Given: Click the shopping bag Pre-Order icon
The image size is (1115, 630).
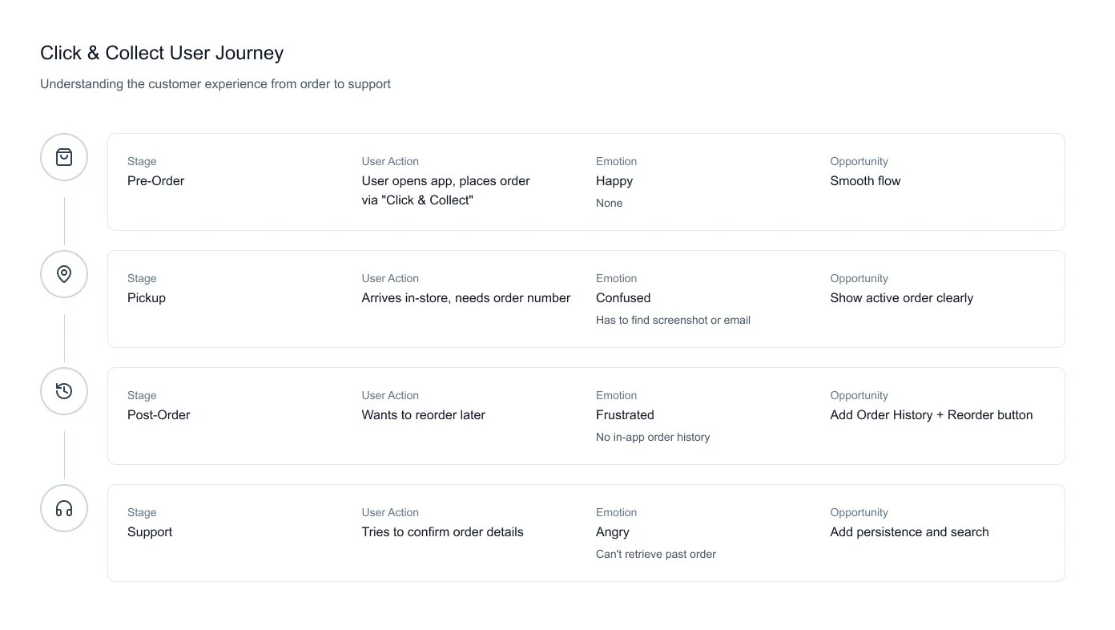Looking at the screenshot, I should point(64,157).
